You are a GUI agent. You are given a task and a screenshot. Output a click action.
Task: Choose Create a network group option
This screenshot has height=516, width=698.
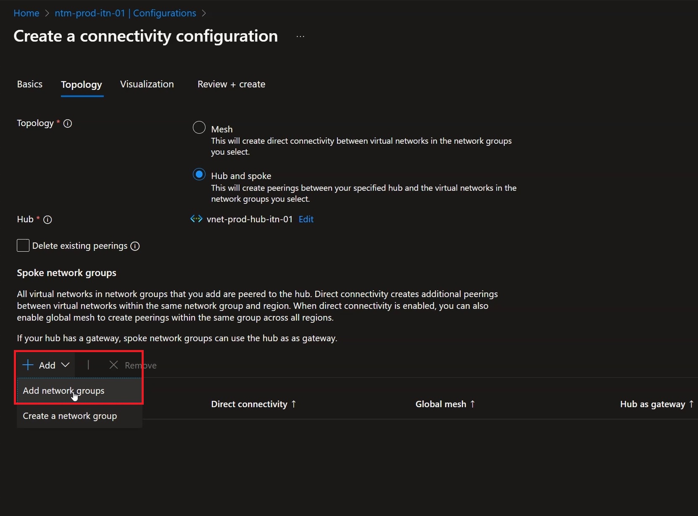pyautogui.click(x=79, y=416)
